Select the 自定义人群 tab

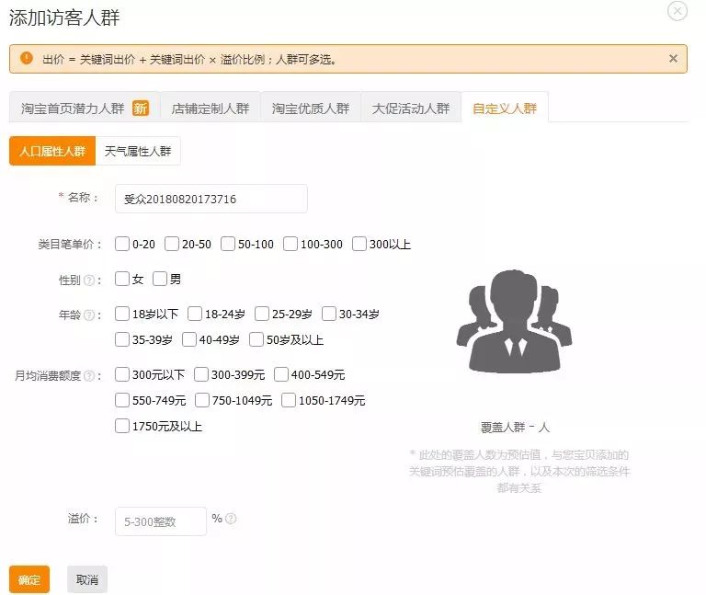coord(505,108)
